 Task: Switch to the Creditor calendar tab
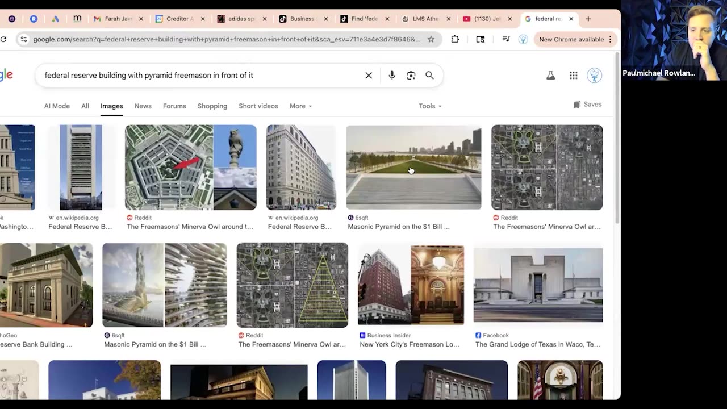[179, 19]
